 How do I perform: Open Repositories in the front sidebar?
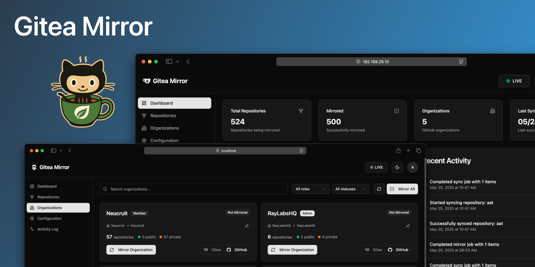(x=48, y=197)
